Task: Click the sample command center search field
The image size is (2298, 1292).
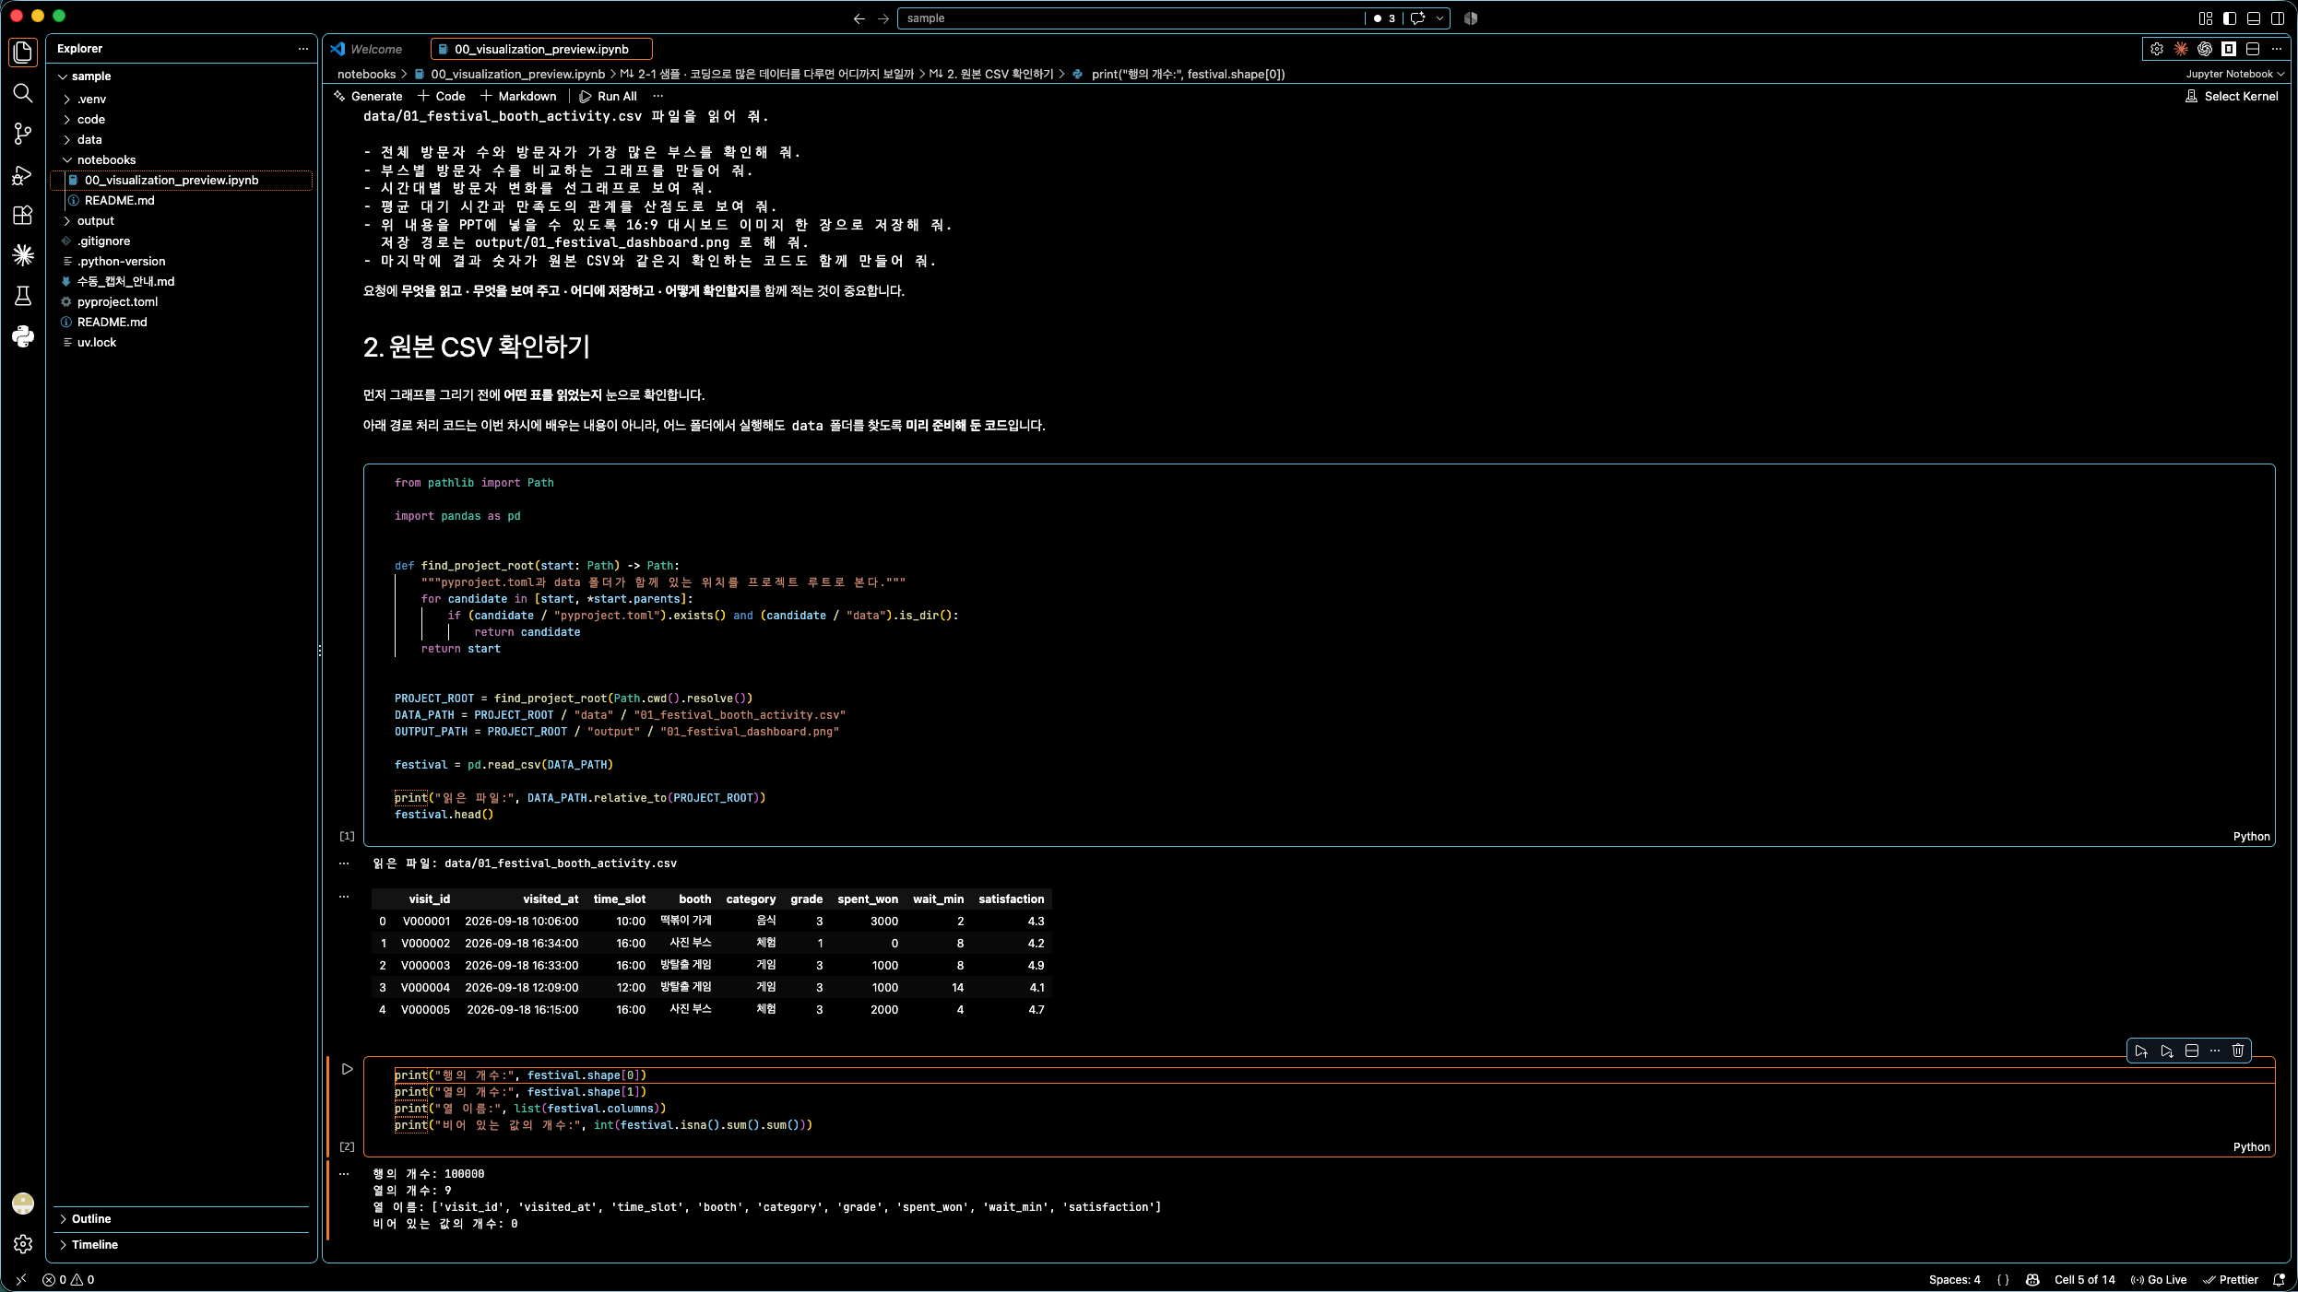Action: click(1131, 18)
